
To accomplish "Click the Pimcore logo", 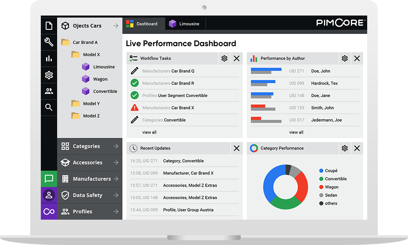I will tap(341, 23).
